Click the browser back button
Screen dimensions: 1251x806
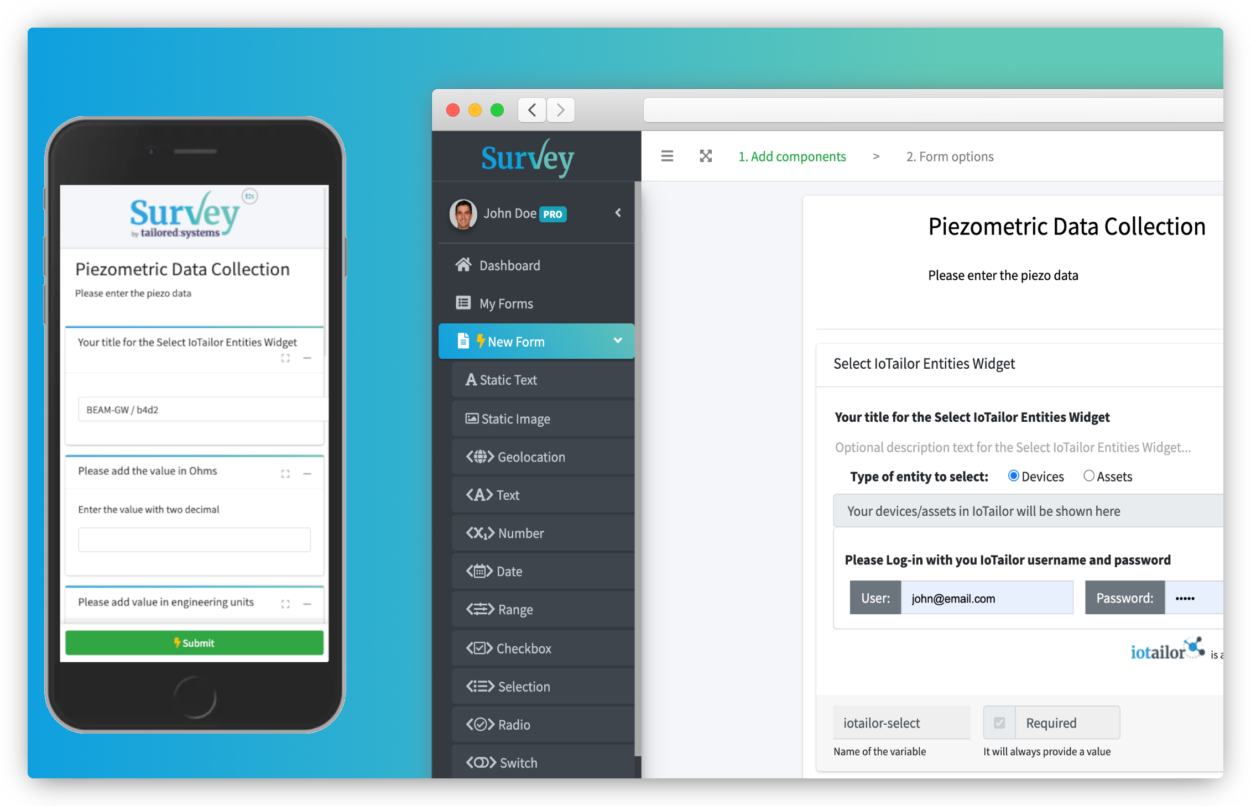point(532,110)
